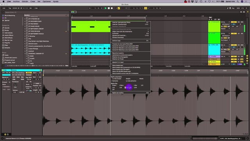Viewport: 250px width, 141px height.
Task: Open the Archivo menu in the menu bar
Action: click(x=16, y=2)
